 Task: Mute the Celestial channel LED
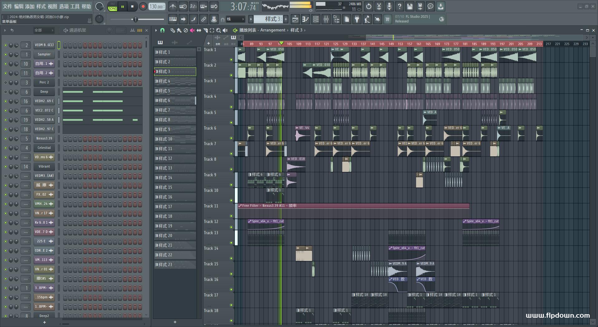pos(5,148)
